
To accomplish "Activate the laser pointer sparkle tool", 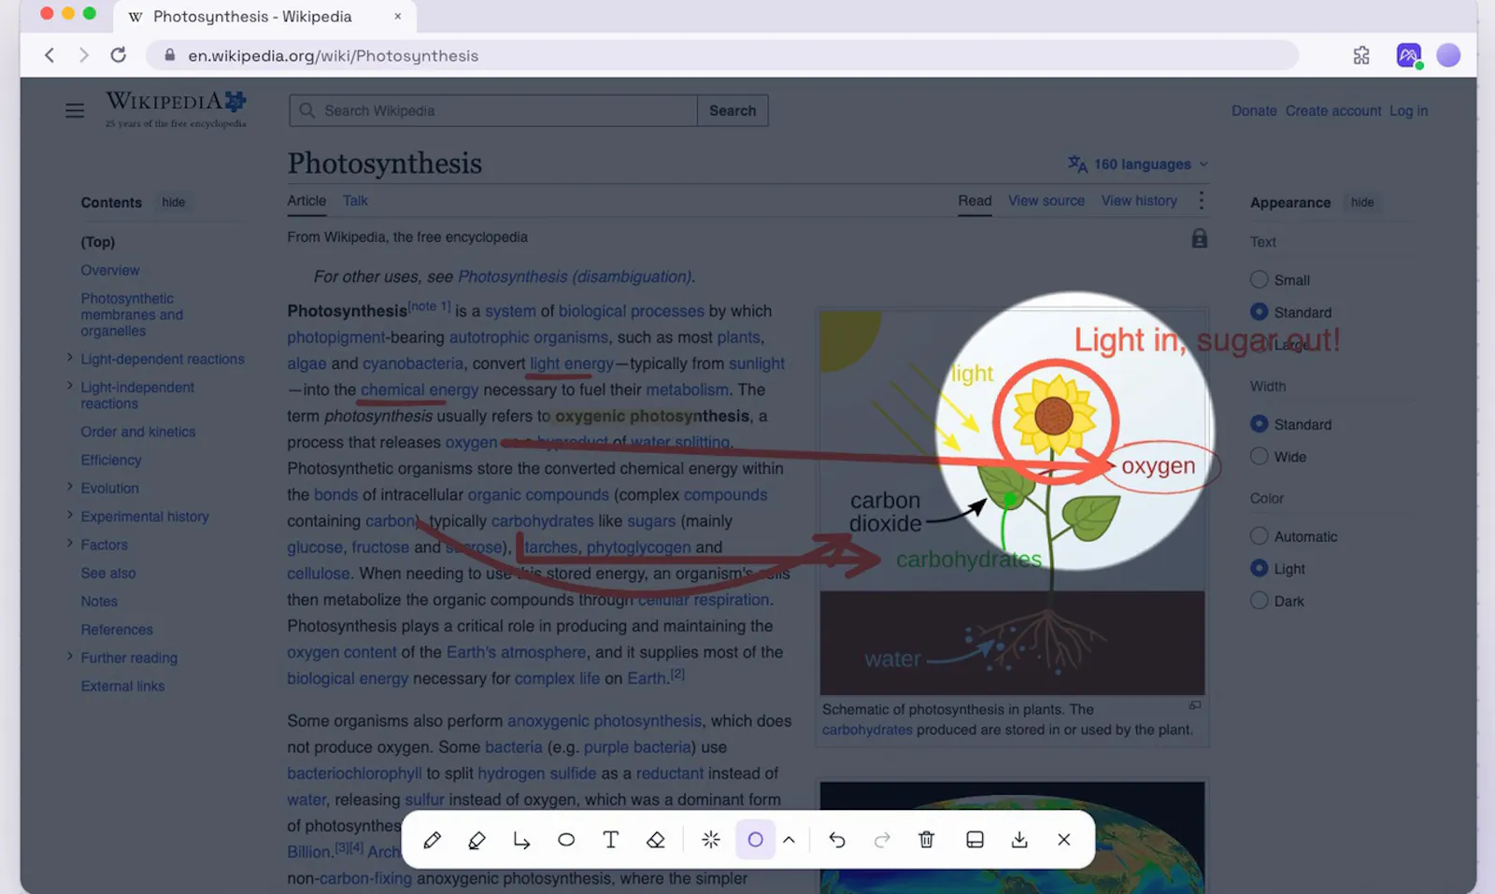I will 711,840.
